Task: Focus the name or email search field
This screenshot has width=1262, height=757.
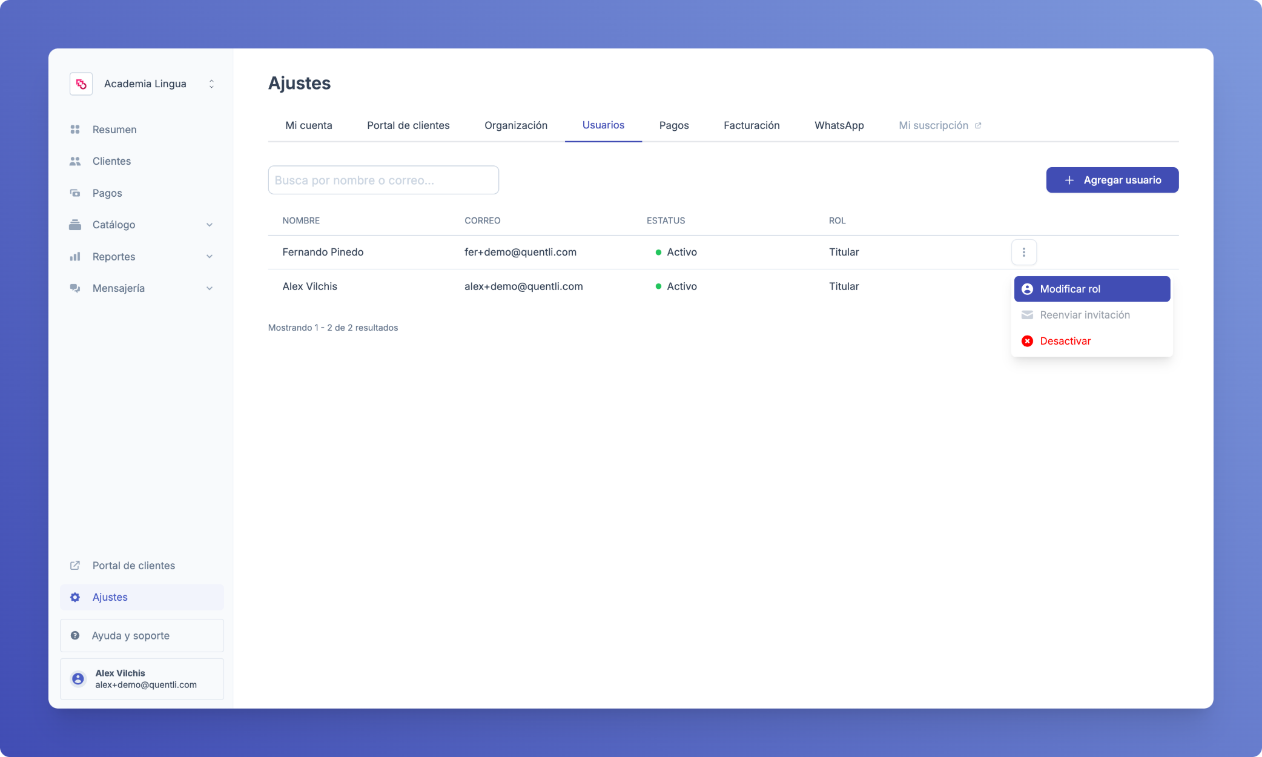Action: (x=383, y=180)
